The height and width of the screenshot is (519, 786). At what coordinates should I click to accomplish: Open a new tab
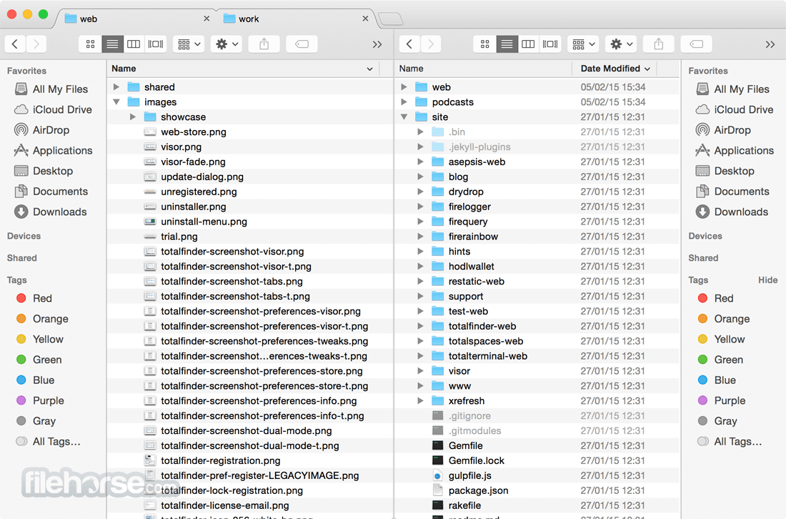(x=390, y=19)
